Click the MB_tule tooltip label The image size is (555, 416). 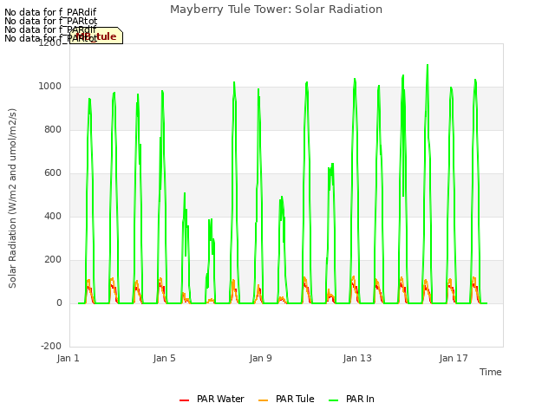coord(96,36)
